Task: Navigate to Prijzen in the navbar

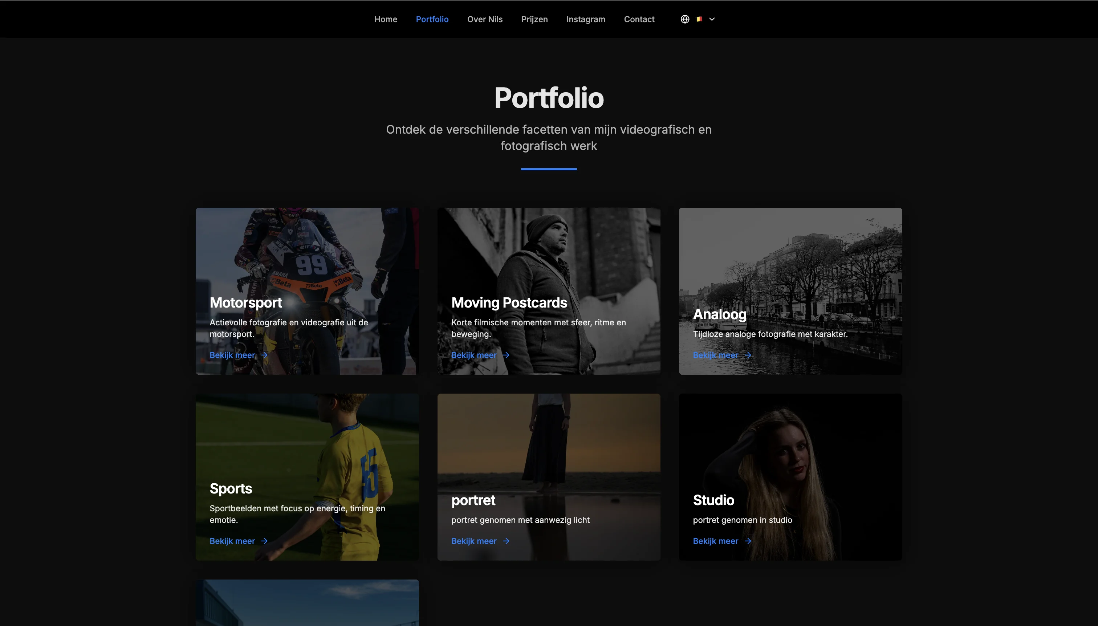Action: click(x=534, y=19)
